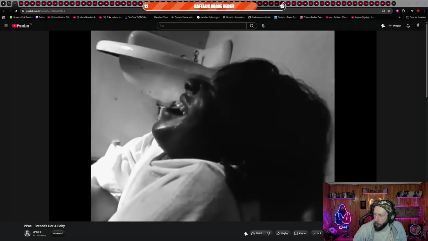Image resolution: width=428 pixels, height=241 pixels.
Task: Open the Chrome profile avatar
Action: [x=418, y=11]
